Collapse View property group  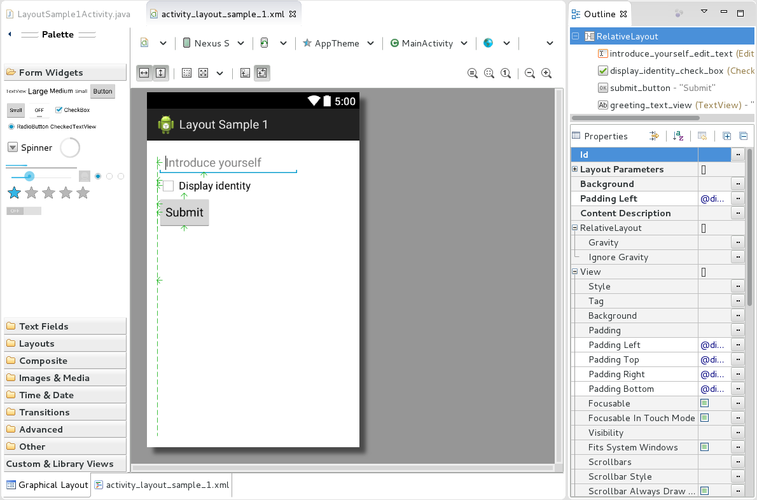[x=575, y=271]
